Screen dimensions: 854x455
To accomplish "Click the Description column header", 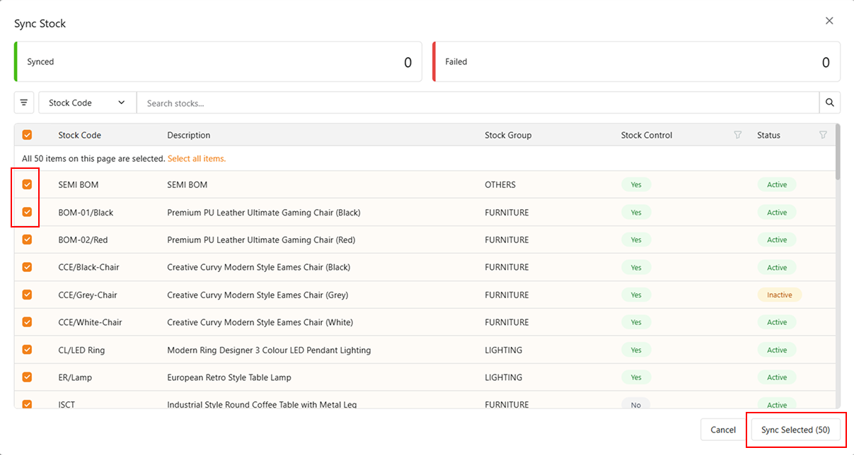I will pyautogui.click(x=189, y=135).
